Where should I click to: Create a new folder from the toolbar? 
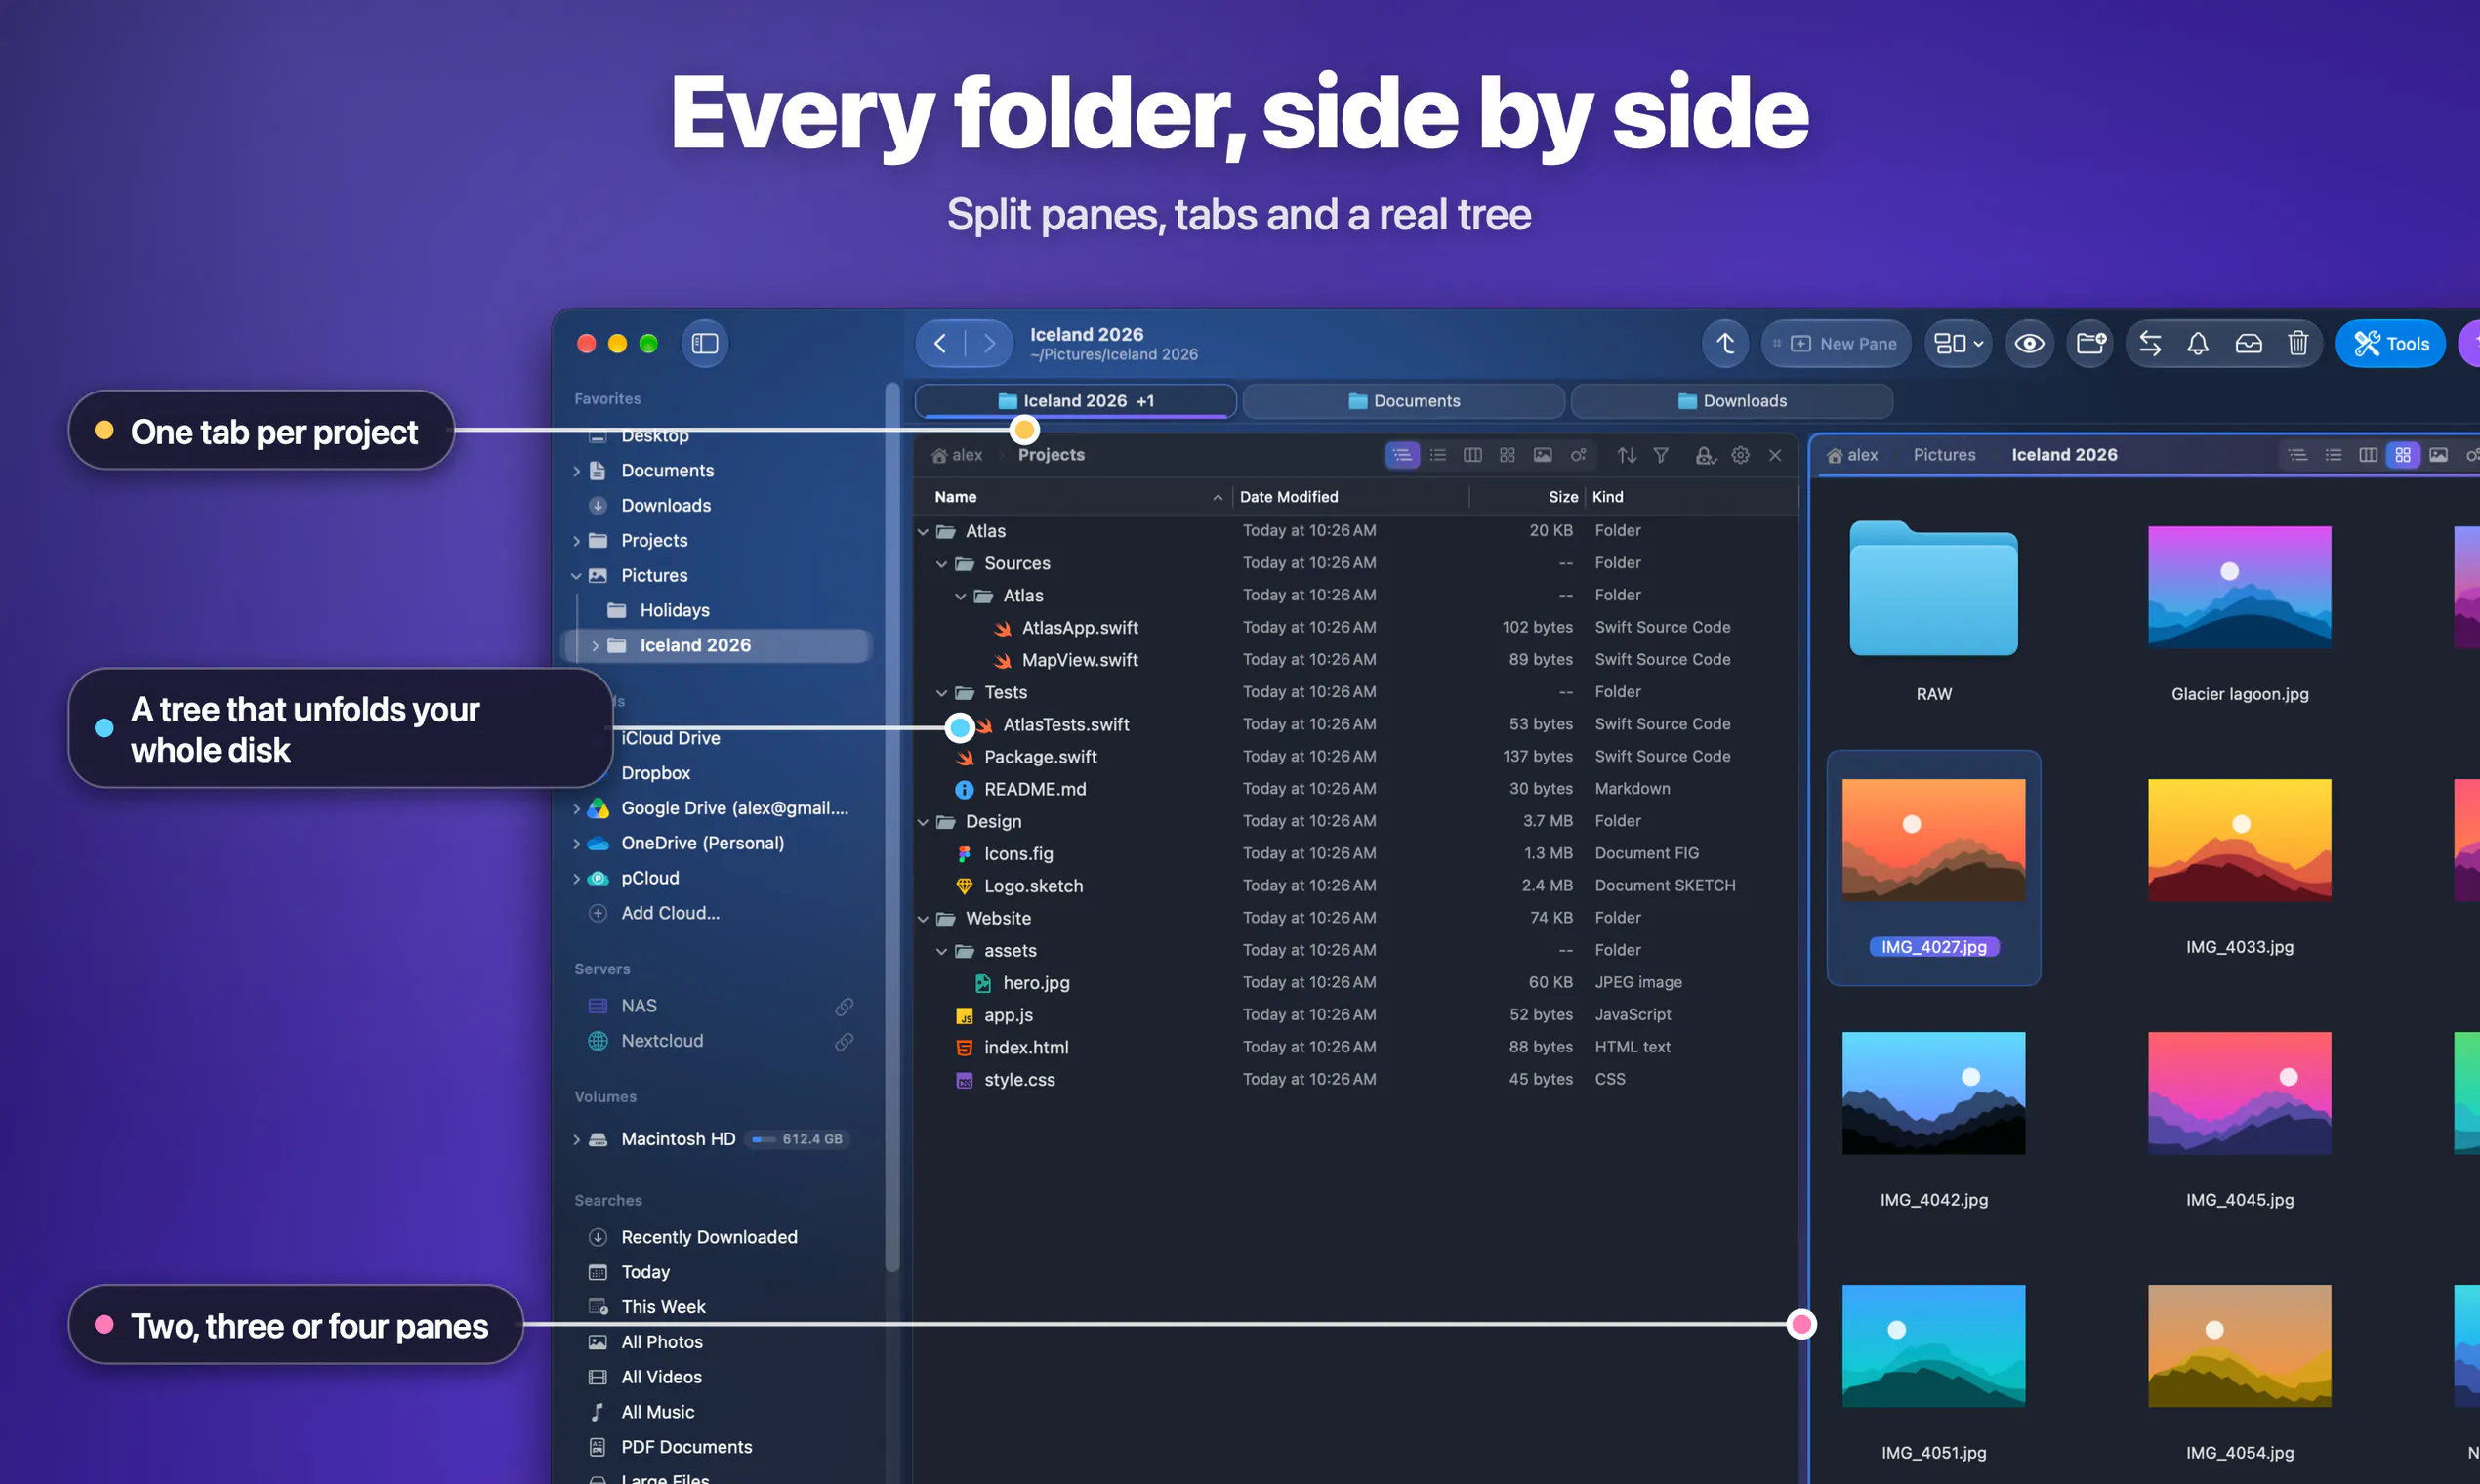[2091, 343]
